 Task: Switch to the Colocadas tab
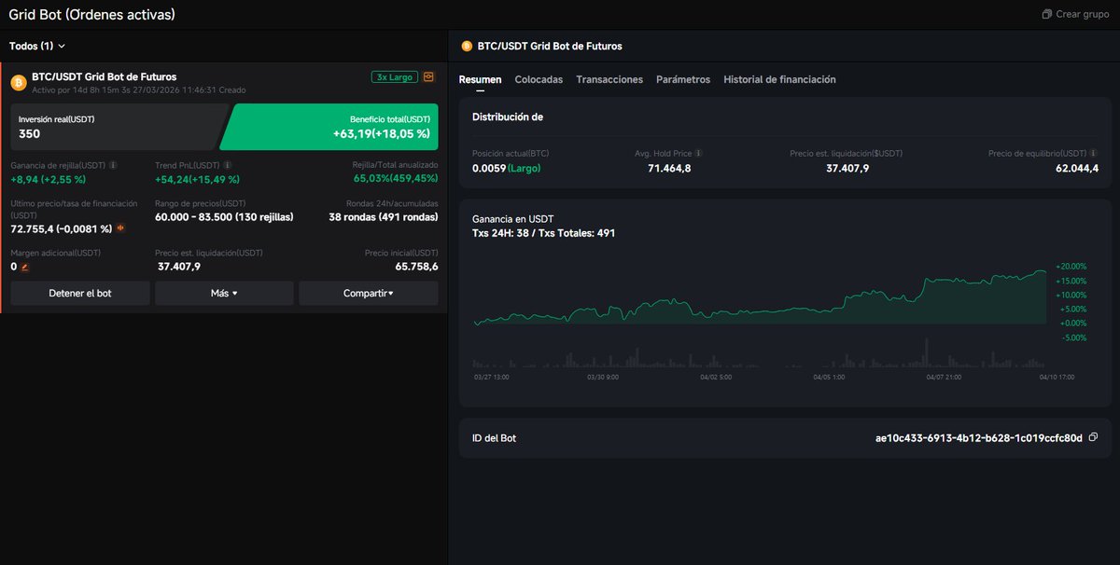pos(539,80)
